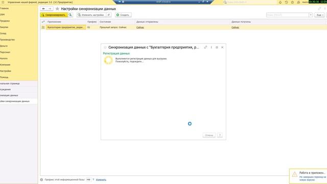This screenshot has height=184, width=327.
Task: Open dialog's vertical dots menu
Action: coord(211,48)
